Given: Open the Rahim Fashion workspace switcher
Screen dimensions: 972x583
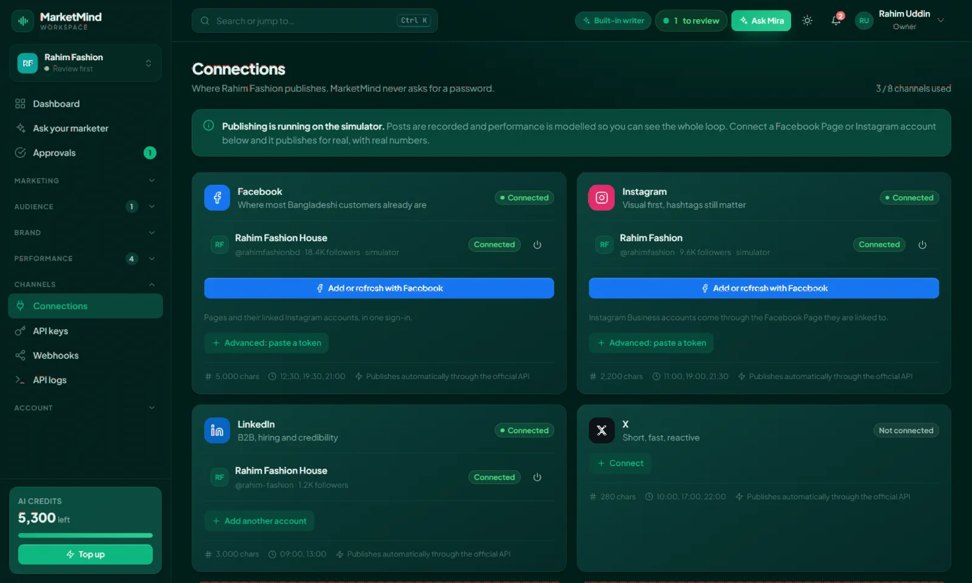Looking at the screenshot, I should coord(85,63).
